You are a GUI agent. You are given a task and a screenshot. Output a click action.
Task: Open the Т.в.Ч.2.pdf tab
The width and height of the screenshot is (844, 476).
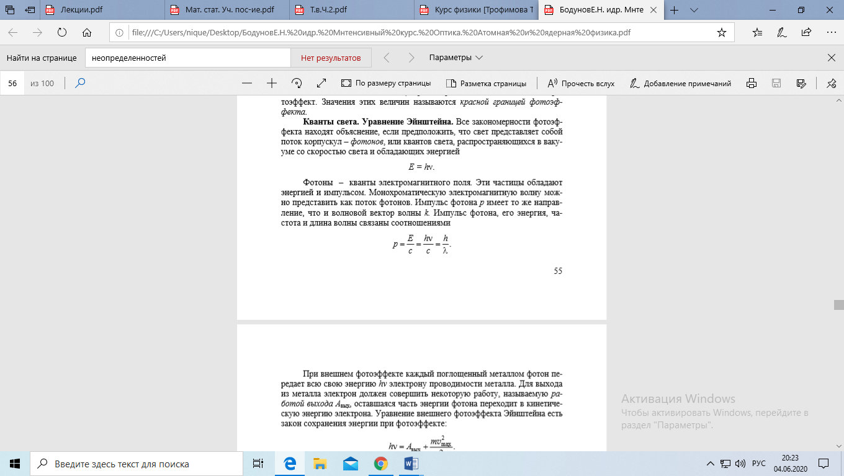[352, 10]
